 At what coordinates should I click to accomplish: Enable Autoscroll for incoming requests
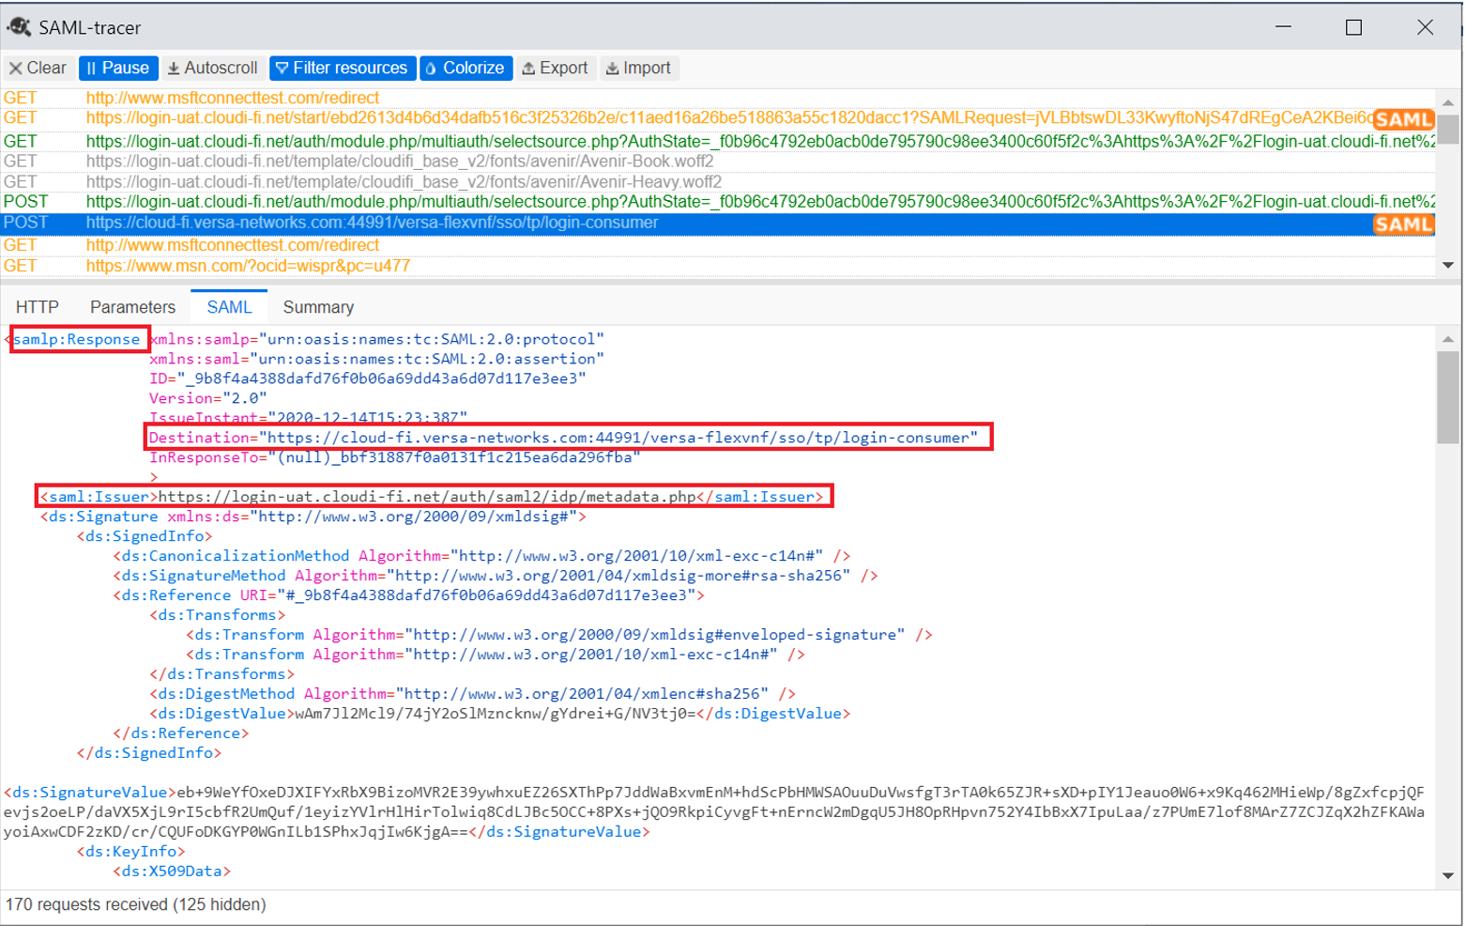click(x=212, y=68)
